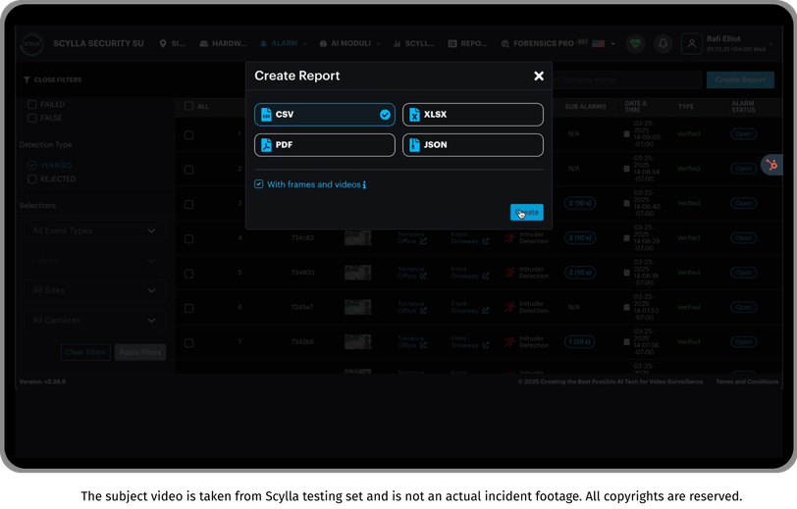This screenshot has height=509, width=797.
Task: Open thumbnail for alarm 734c83
Action: click(x=358, y=237)
